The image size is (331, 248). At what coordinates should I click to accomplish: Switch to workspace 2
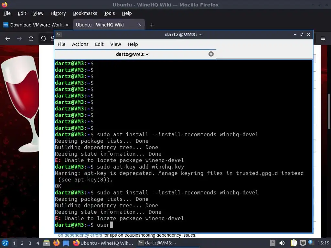[22, 243]
